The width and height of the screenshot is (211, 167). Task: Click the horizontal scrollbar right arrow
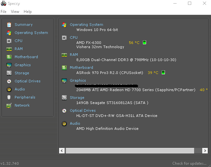pyautogui.click(x=205, y=151)
